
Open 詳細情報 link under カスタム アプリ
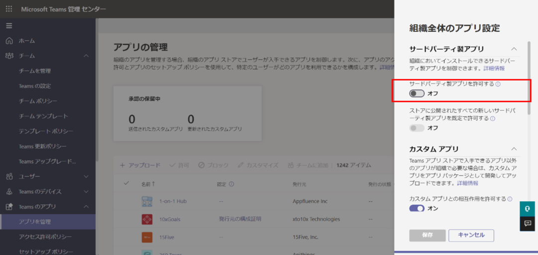468,183
